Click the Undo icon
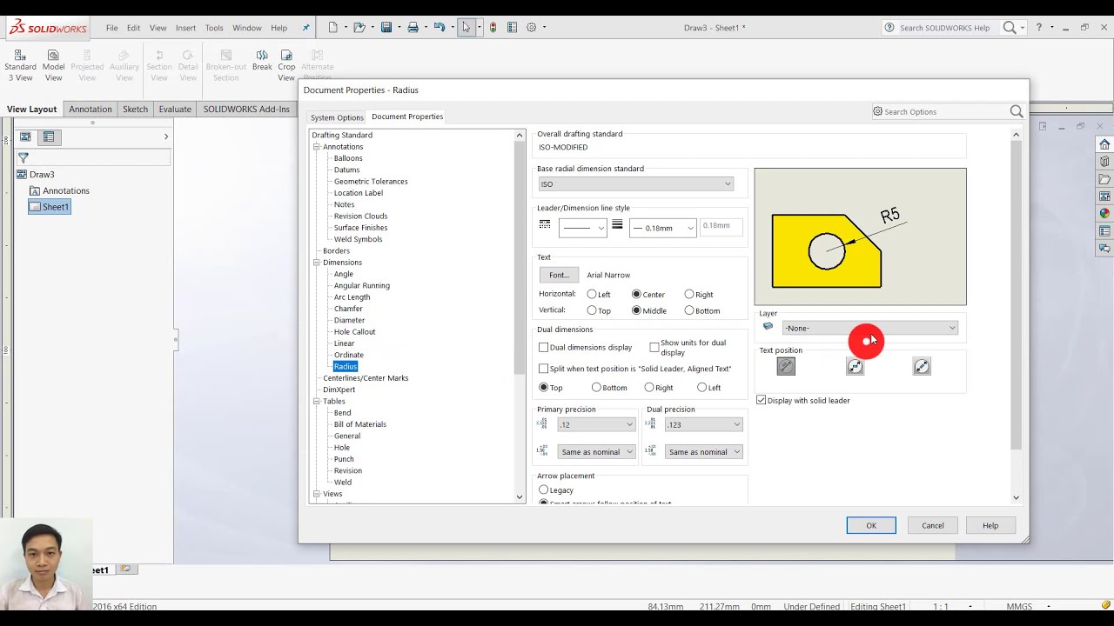 click(439, 27)
